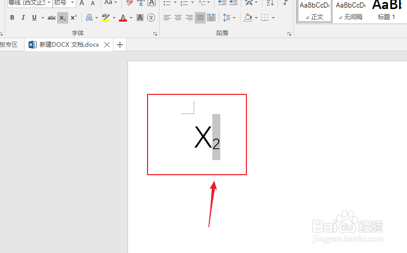Open shading color dropdown arrow
This screenshot has height=253, width=407.
point(256,18)
